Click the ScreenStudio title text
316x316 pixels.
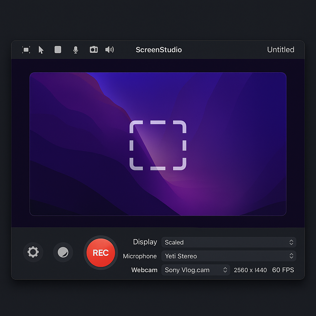[x=159, y=50]
